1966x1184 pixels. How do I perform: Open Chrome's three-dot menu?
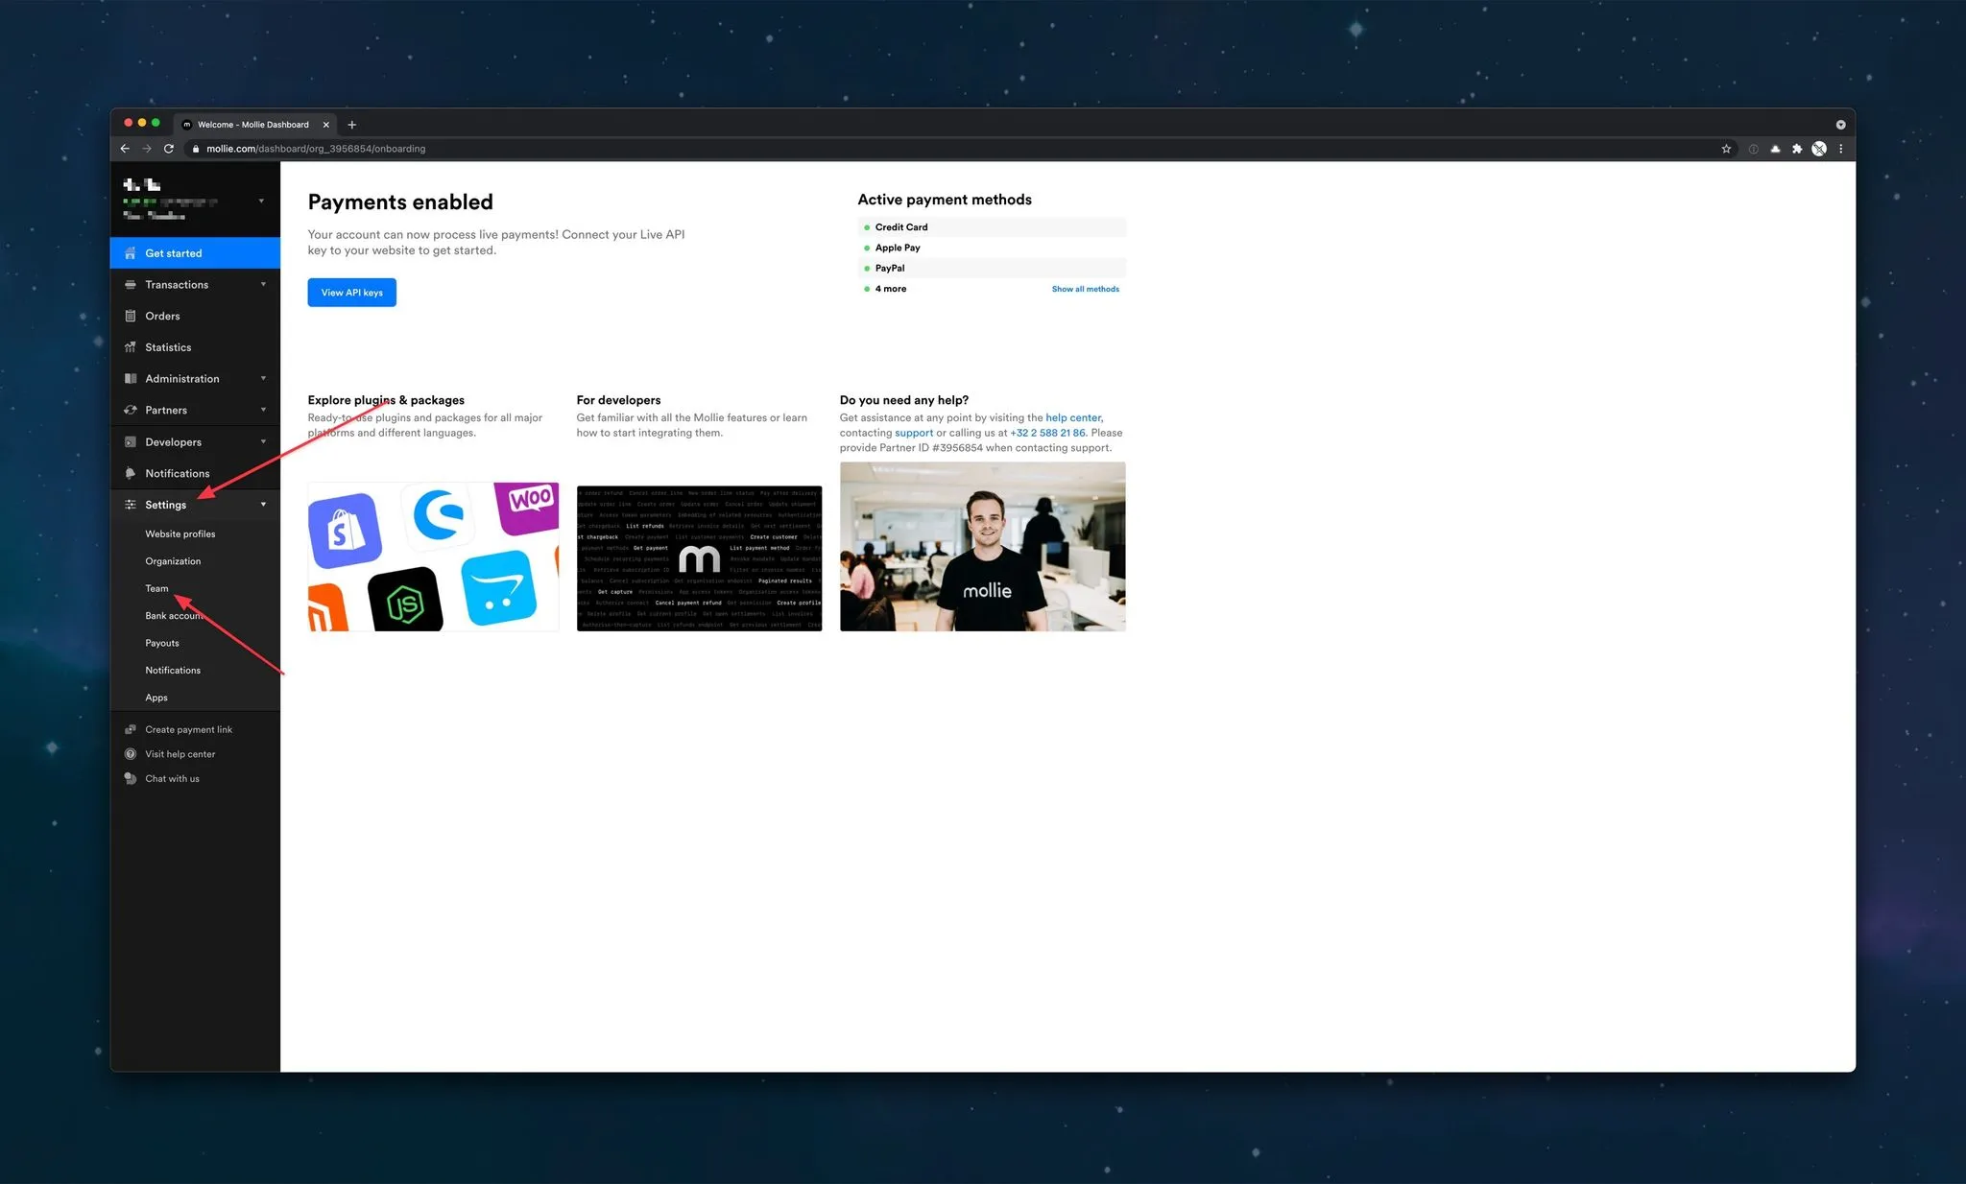(x=1840, y=149)
